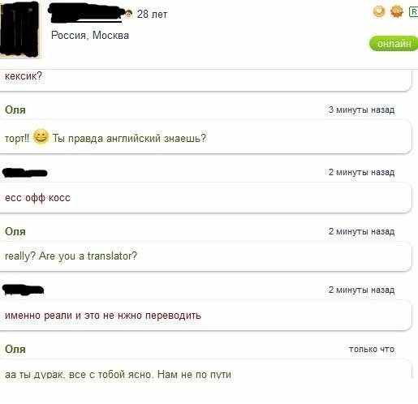Screen dimensions: 418x404
Task: Click the orange VIP gear badge
Action: pos(397,11)
